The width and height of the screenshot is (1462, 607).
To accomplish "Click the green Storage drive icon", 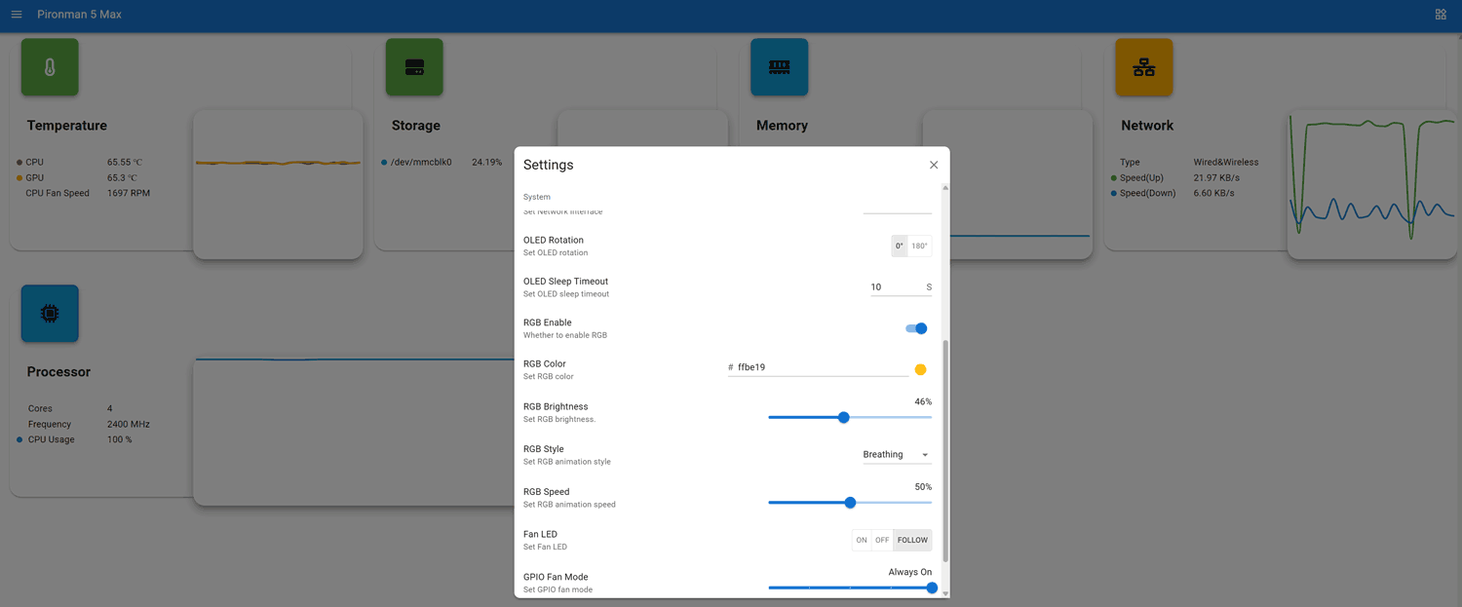I will pos(414,67).
